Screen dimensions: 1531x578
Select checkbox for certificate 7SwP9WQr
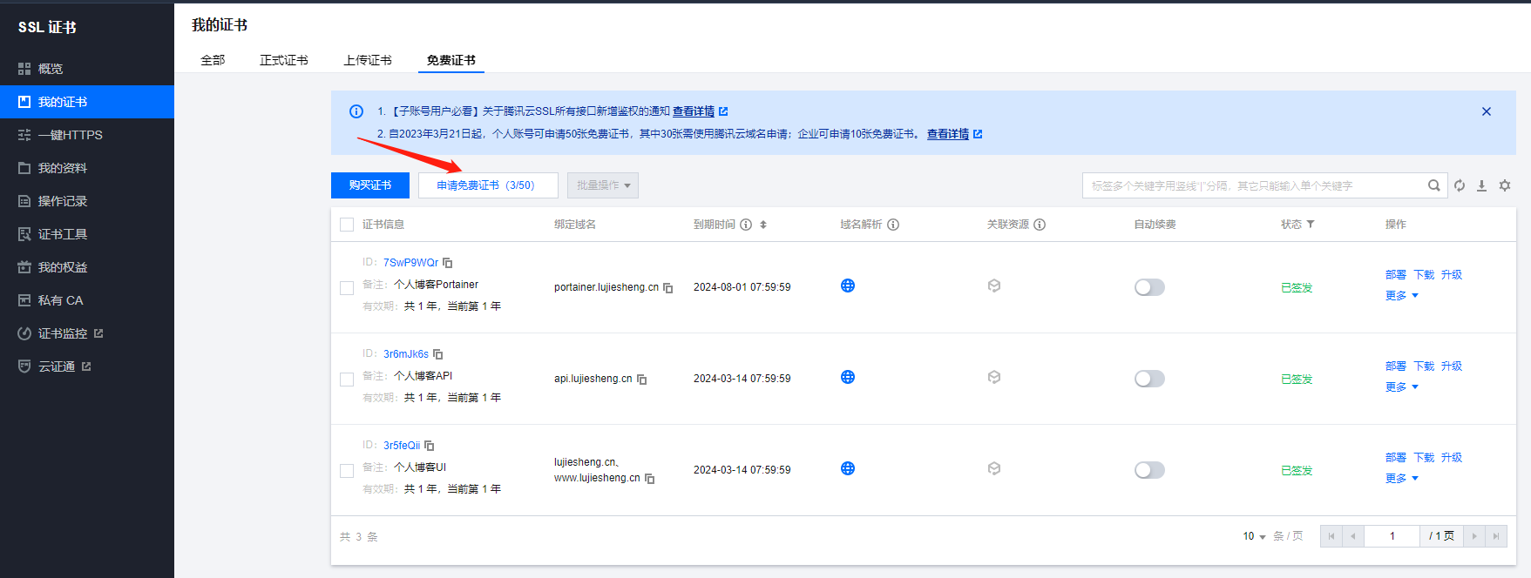pos(347,288)
